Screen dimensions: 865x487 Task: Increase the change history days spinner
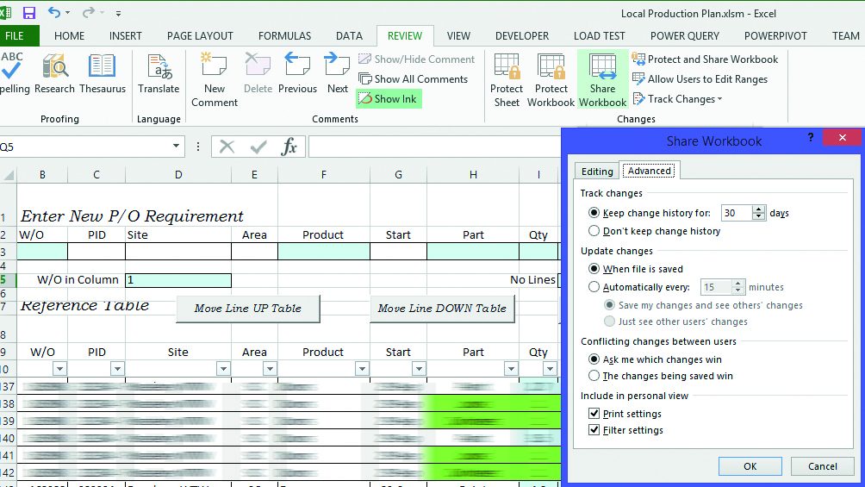(759, 209)
